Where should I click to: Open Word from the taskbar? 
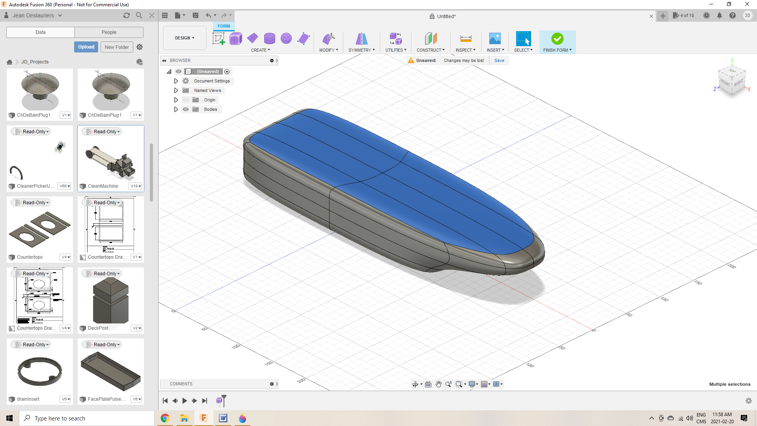[x=223, y=418]
